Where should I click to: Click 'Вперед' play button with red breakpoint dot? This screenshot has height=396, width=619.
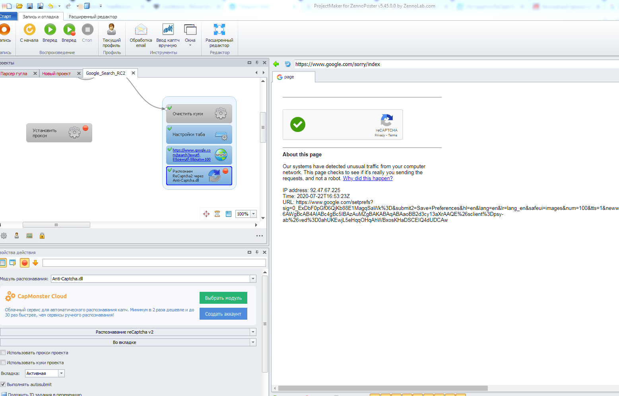[x=69, y=29]
